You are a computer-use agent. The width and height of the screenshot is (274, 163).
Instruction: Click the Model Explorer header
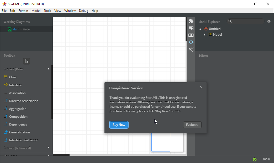click(x=209, y=22)
